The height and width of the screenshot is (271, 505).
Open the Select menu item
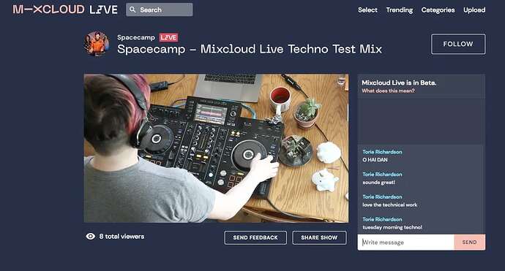point(367,10)
